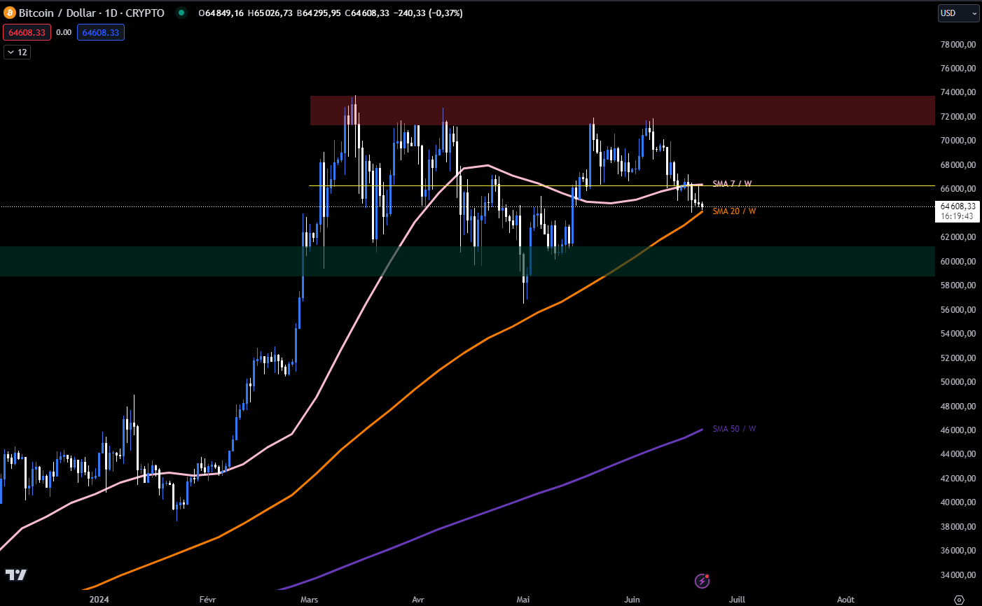Click the Juill time axis label
Image resolution: width=982 pixels, height=606 pixels.
click(x=737, y=600)
